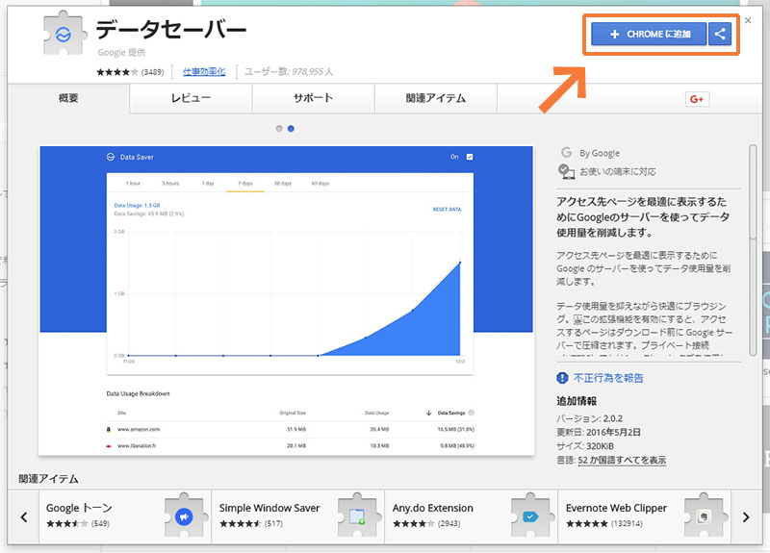The height and width of the screenshot is (553, 770).
Task: Click the Simple Window Saver puzzle icon
Action: coord(358,516)
